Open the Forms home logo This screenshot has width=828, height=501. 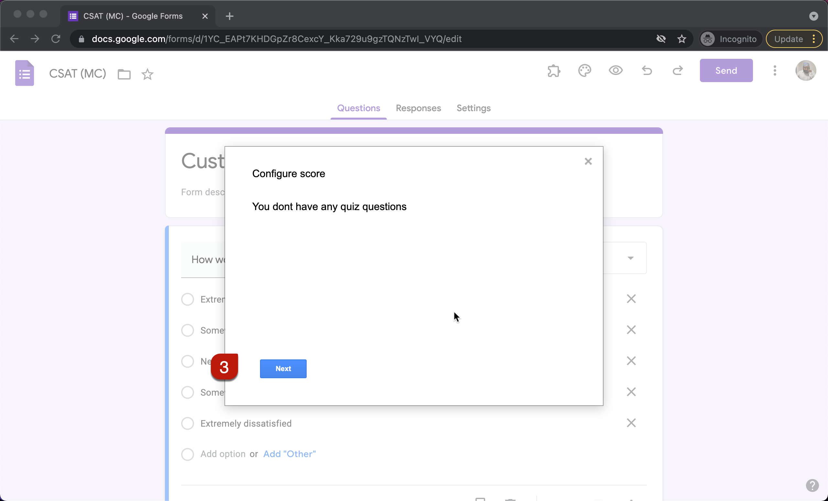pos(25,73)
